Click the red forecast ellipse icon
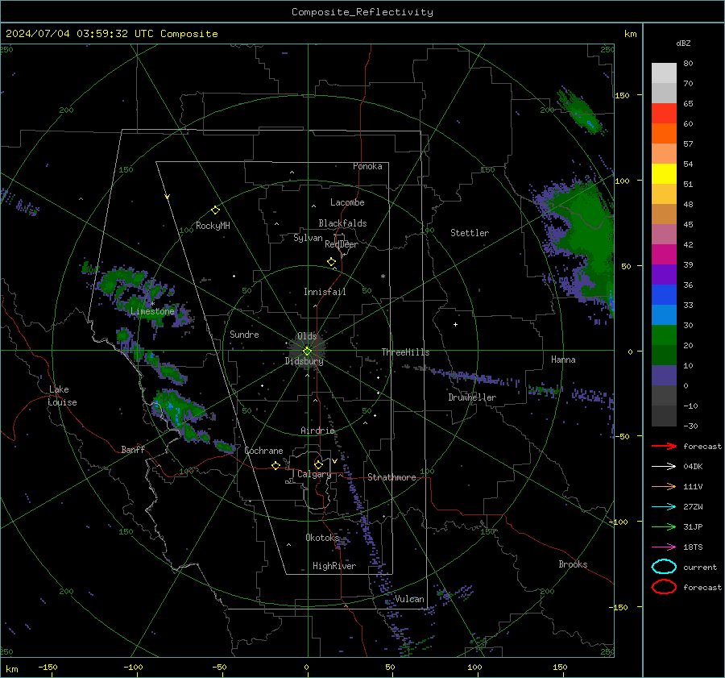The image size is (725, 678). coord(664,587)
